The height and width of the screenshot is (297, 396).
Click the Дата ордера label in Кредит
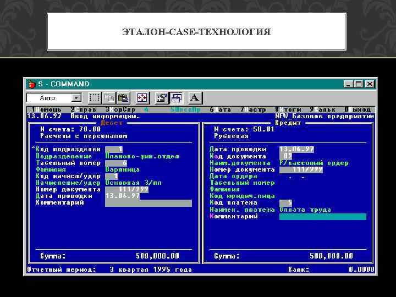coord(233,177)
